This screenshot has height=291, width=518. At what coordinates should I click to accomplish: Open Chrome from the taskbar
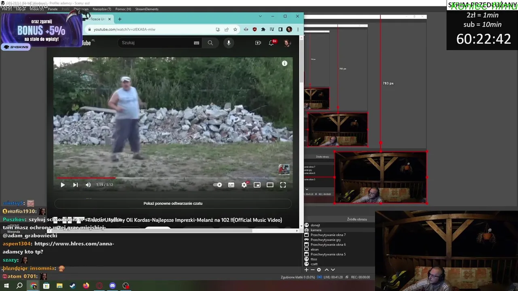click(34, 286)
